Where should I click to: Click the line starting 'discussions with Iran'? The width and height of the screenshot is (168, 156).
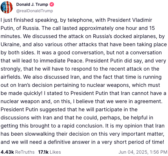tap(77, 118)
